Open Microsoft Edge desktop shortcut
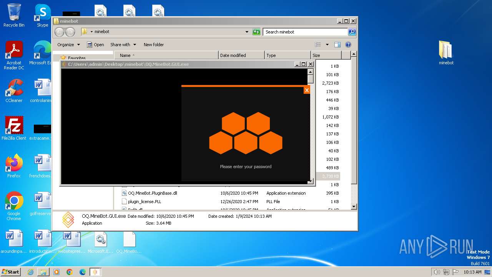The height and width of the screenshot is (277, 492). (40, 53)
